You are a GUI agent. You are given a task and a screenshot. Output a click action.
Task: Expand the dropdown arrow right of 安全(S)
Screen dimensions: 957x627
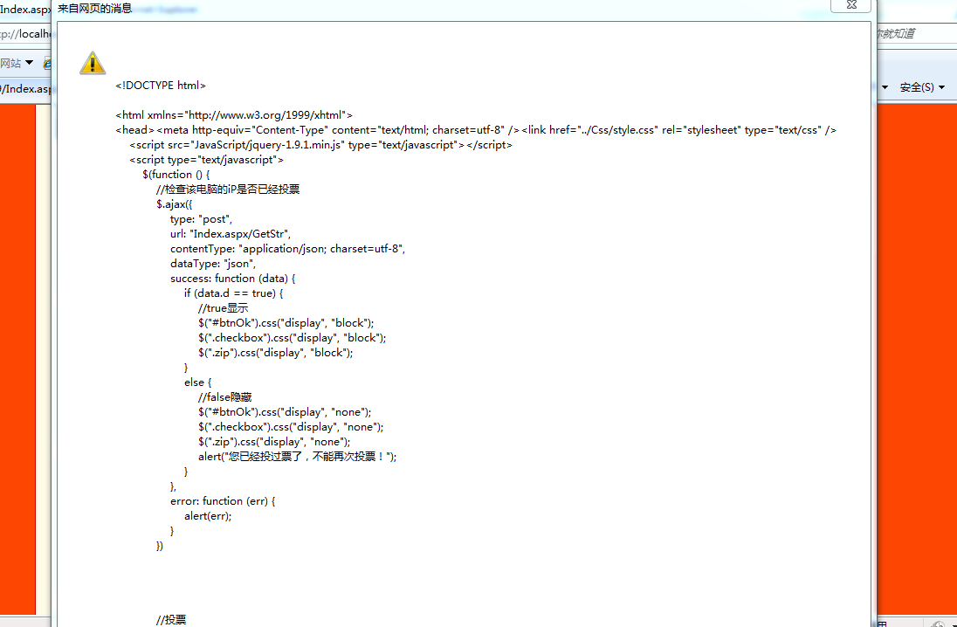941,88
